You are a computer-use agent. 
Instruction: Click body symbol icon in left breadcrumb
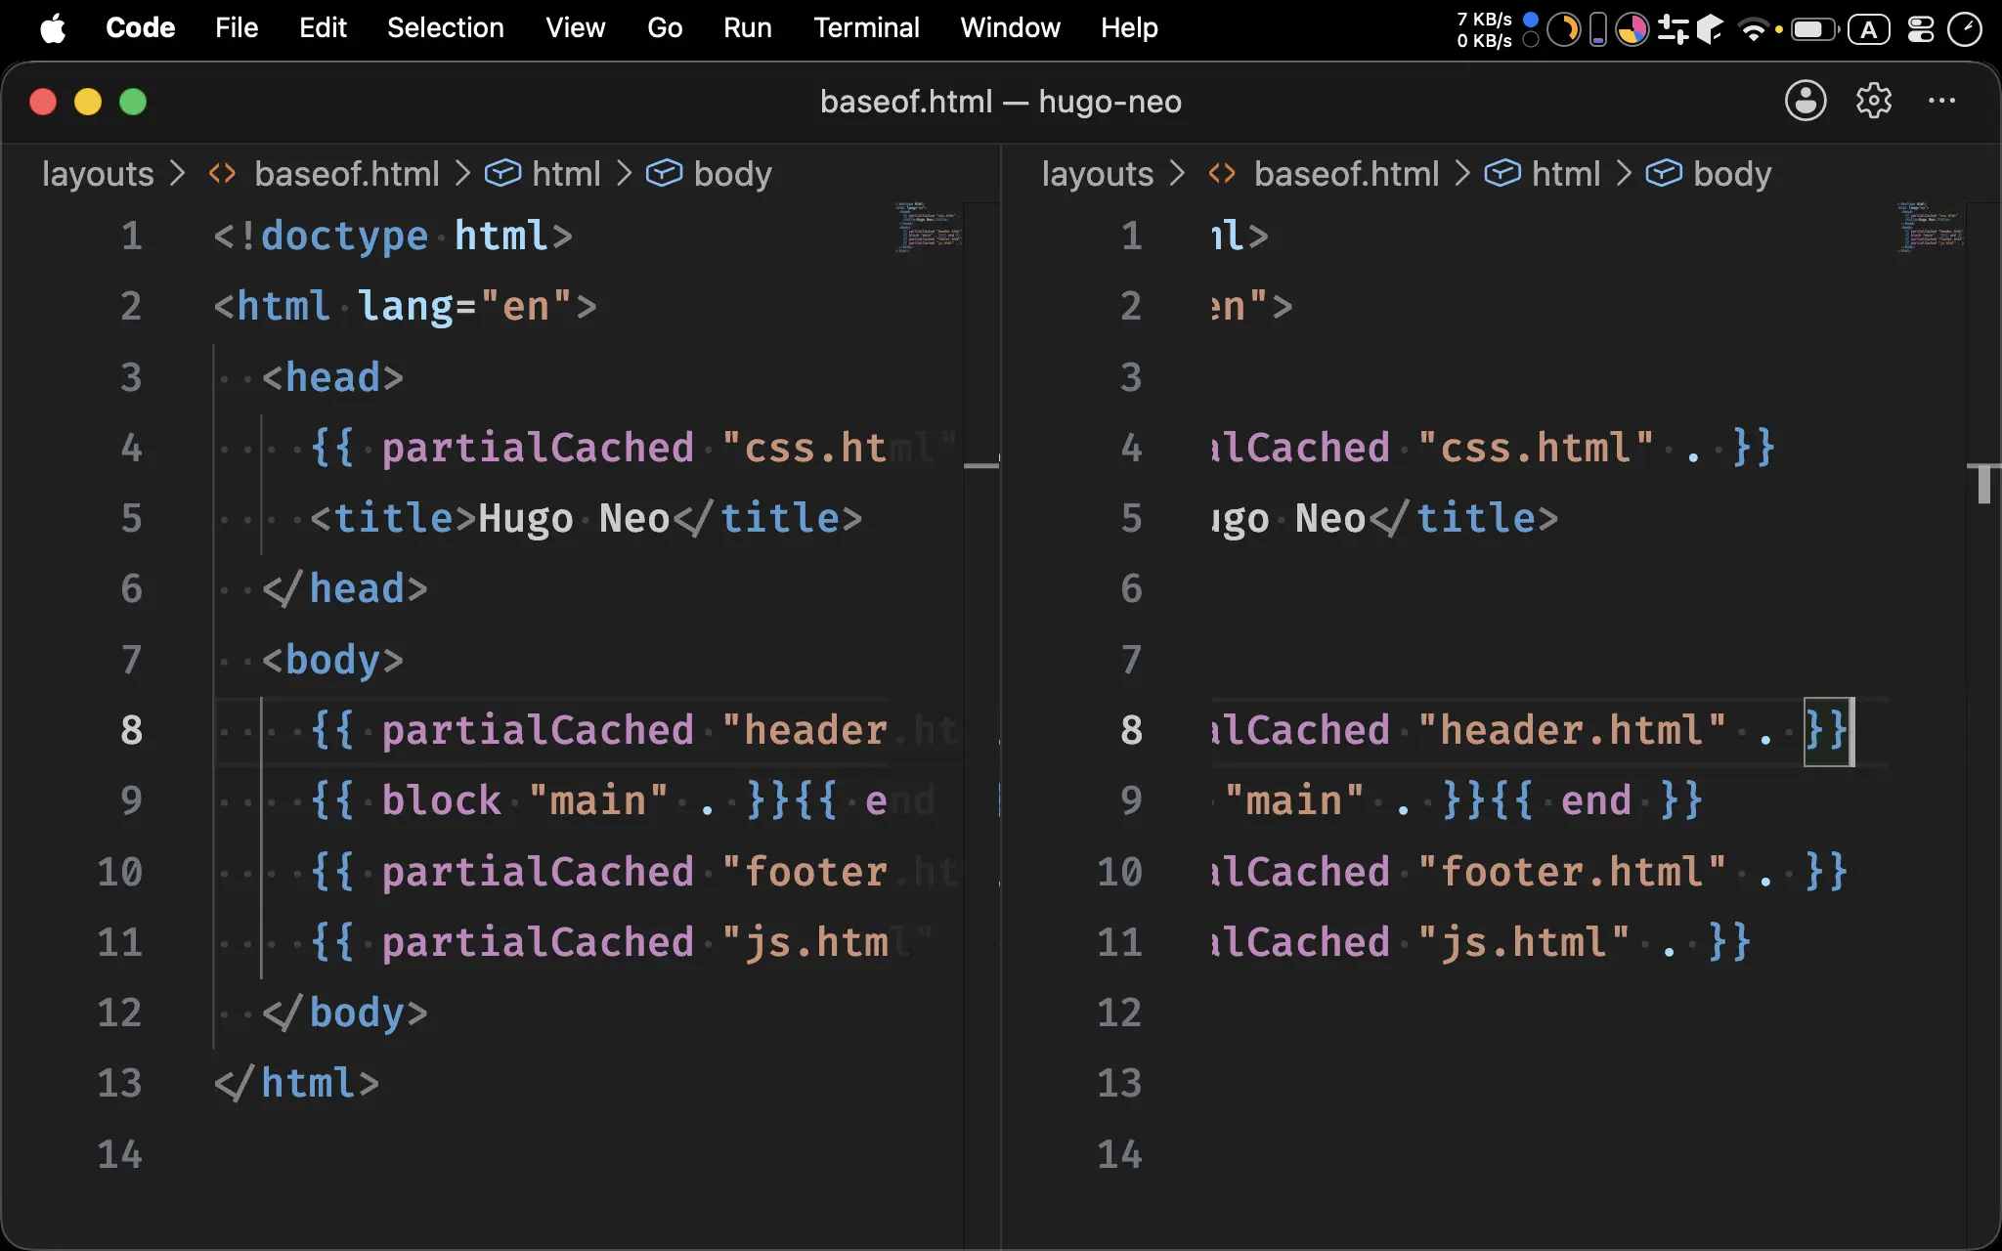[x=665, y=173]
